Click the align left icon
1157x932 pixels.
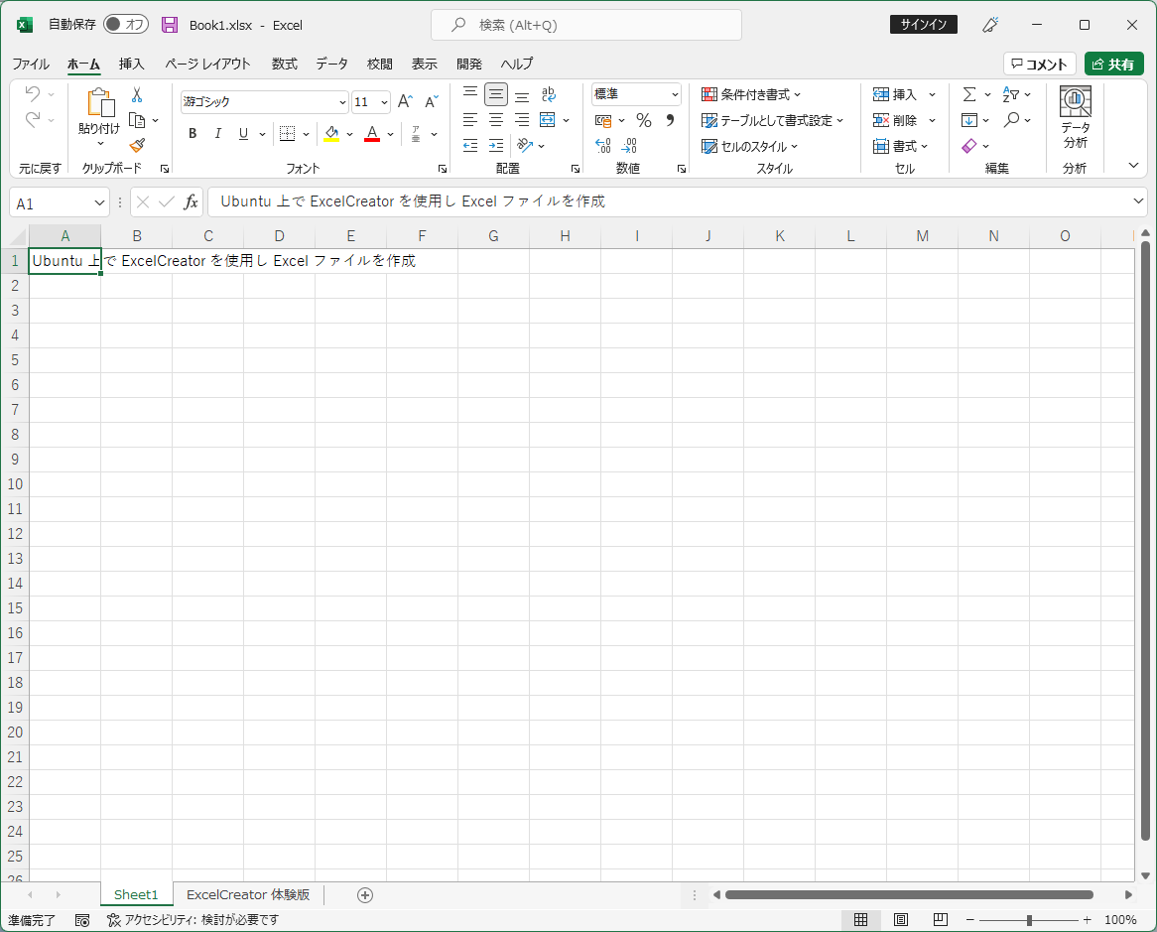pos(470,119)
